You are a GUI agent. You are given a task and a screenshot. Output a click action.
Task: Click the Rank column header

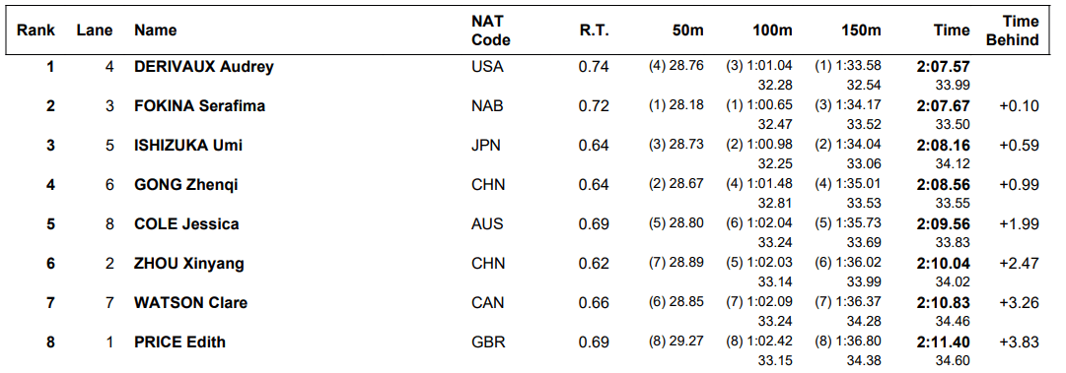coord(36,31)
